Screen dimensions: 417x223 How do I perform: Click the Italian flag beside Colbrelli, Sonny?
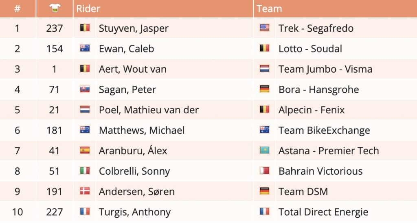[x=85, y=171]
